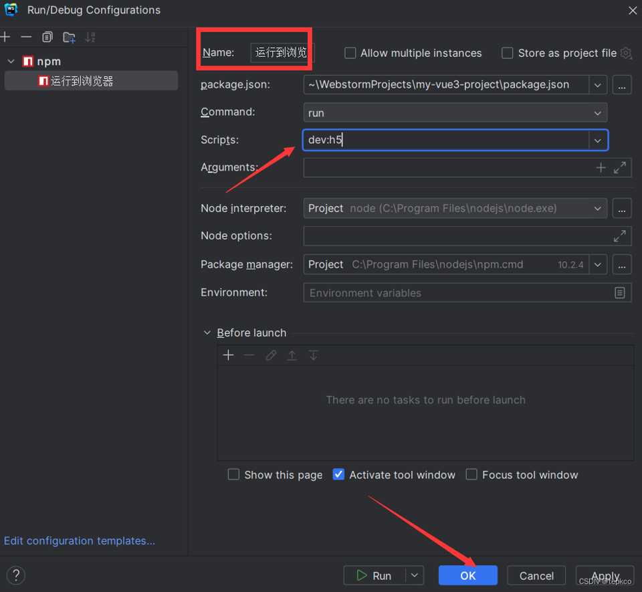The image size is (642, 592).
Task: Create a new configuration folder
Action: 69,37
